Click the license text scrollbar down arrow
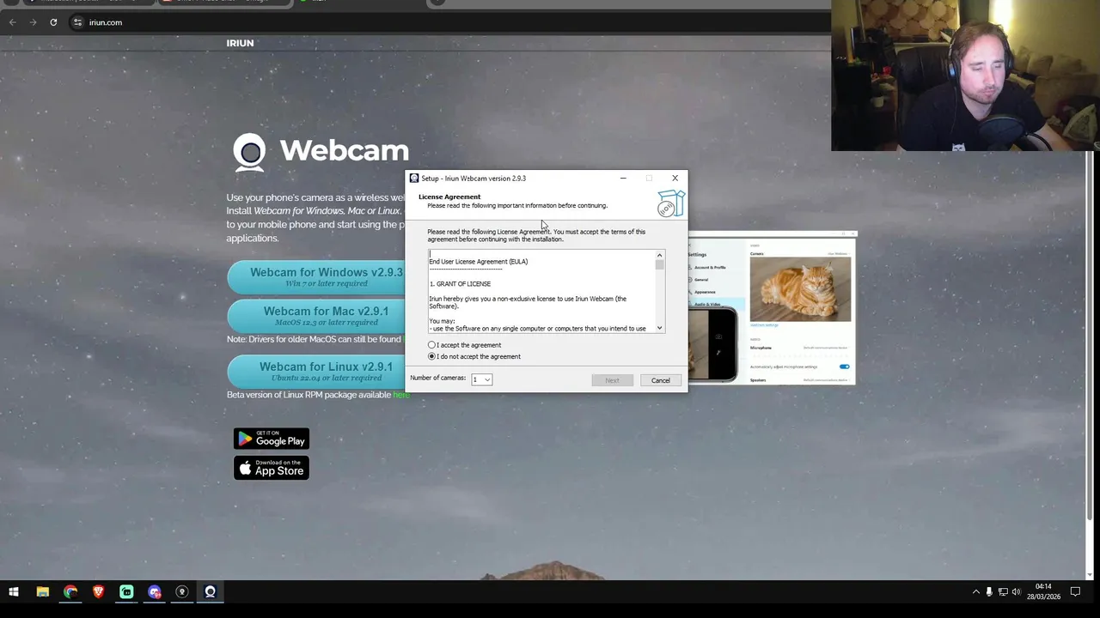 [x=659, y=328]
